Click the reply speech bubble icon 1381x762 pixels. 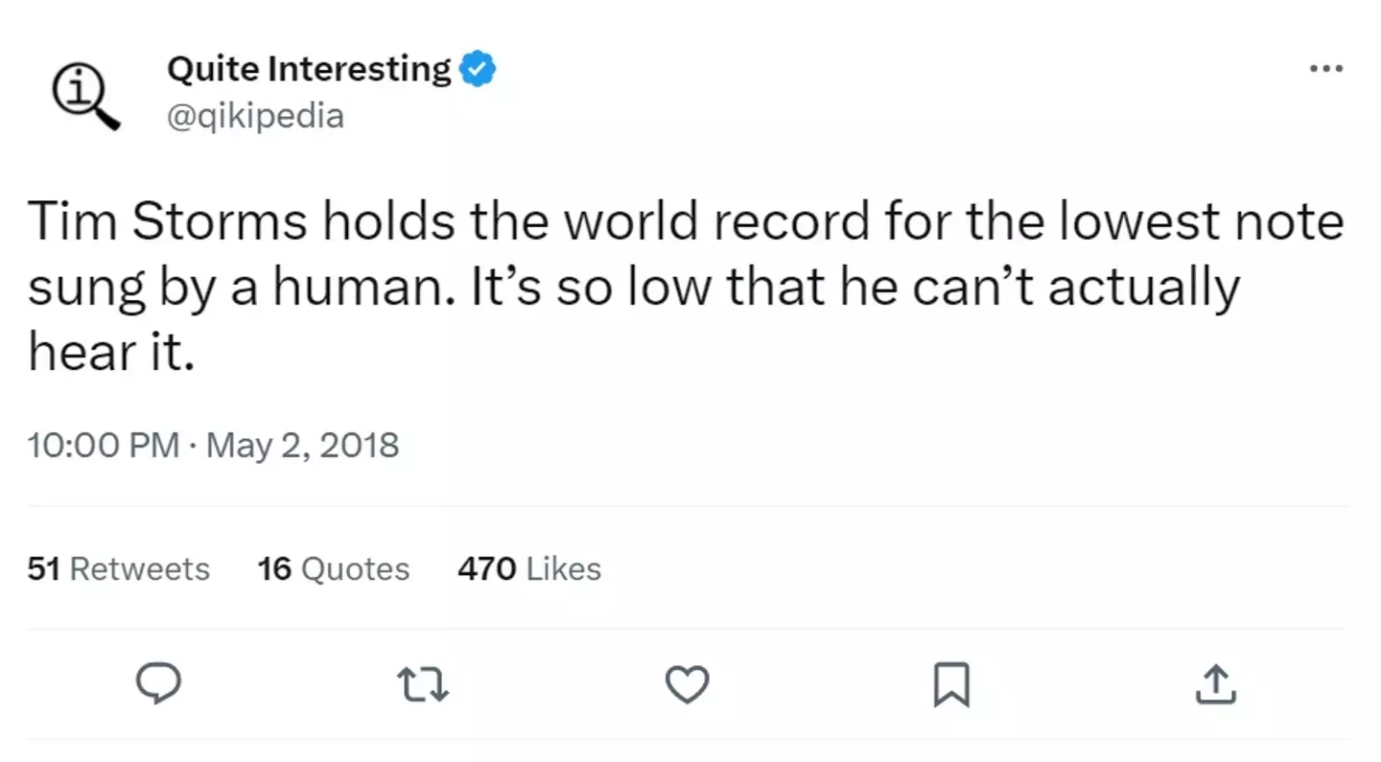[158, 684]
